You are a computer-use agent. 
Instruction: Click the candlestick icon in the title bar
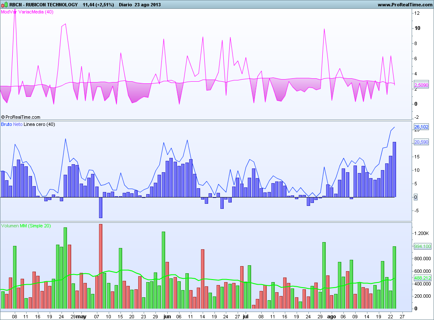(5, 4)
